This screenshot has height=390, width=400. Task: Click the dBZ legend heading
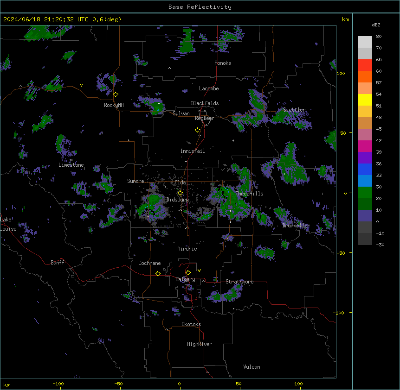pos(376,25)
